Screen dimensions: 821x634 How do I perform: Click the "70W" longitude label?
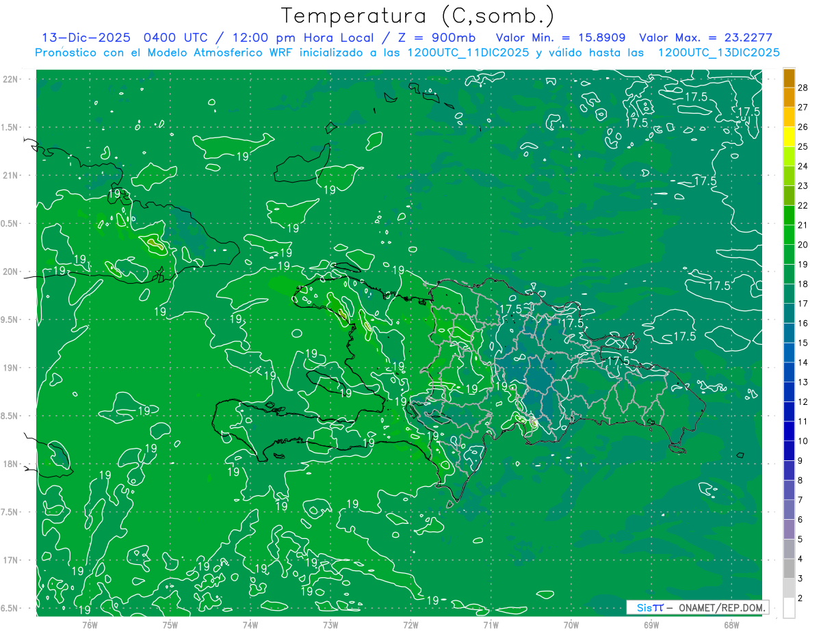571,625
